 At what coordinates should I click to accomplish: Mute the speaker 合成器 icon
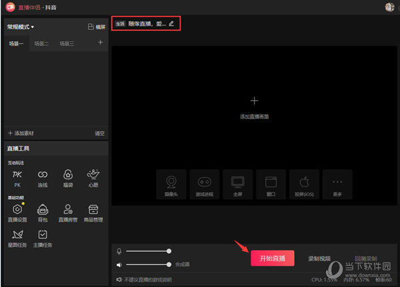tap(119, 264)
